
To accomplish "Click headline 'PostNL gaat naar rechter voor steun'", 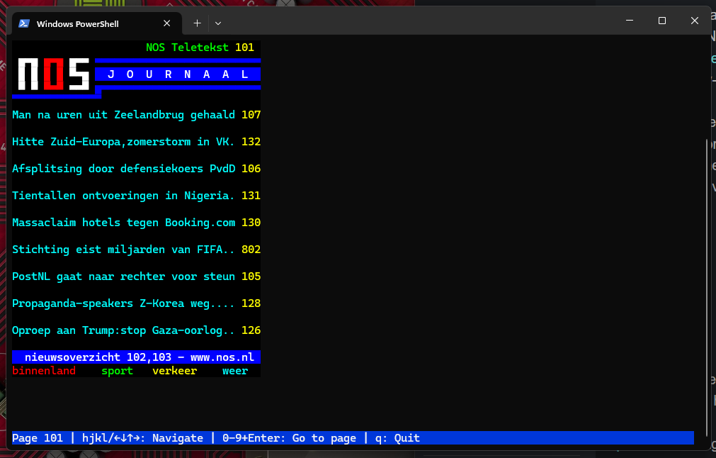I will [123, 277].
